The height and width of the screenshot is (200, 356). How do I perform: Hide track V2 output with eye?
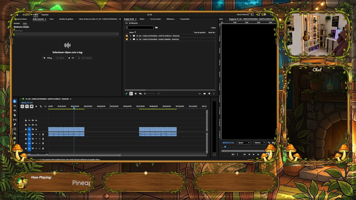coord(36,125)
